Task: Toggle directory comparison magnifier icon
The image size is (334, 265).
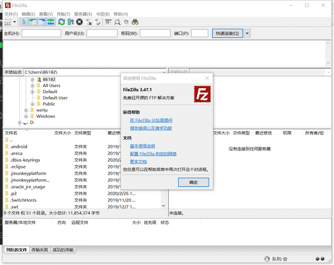Action: tap(117, 22)
